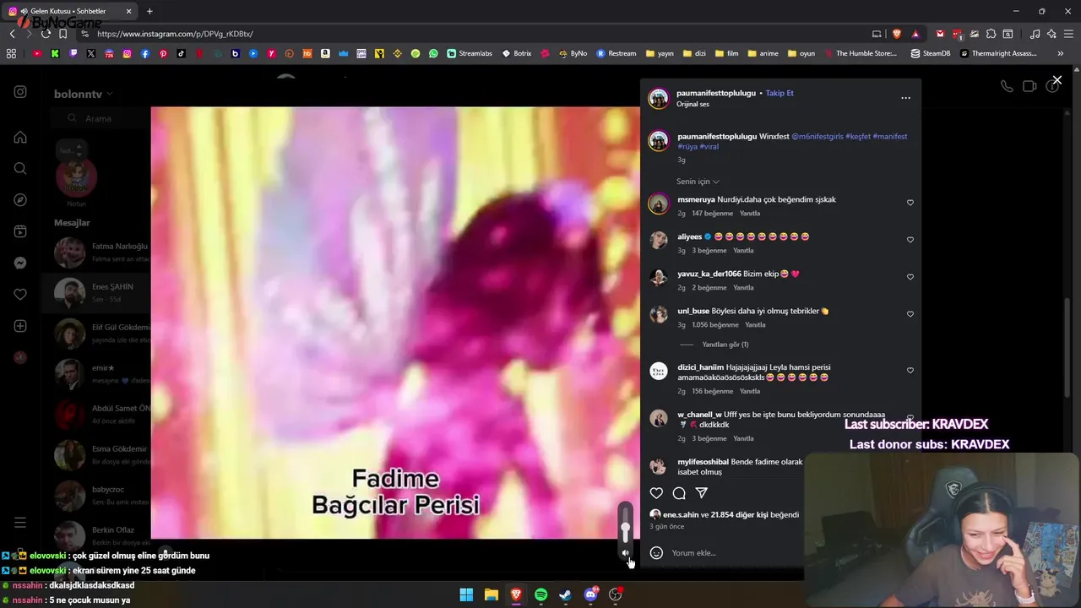Expand the bolonntv account switcher
The height and width of the screenshot is (608, 1081).
(x=83, y=94)
